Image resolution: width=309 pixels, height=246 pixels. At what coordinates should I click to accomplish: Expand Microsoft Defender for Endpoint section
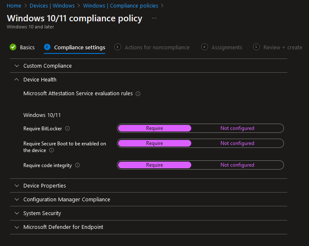149,227
